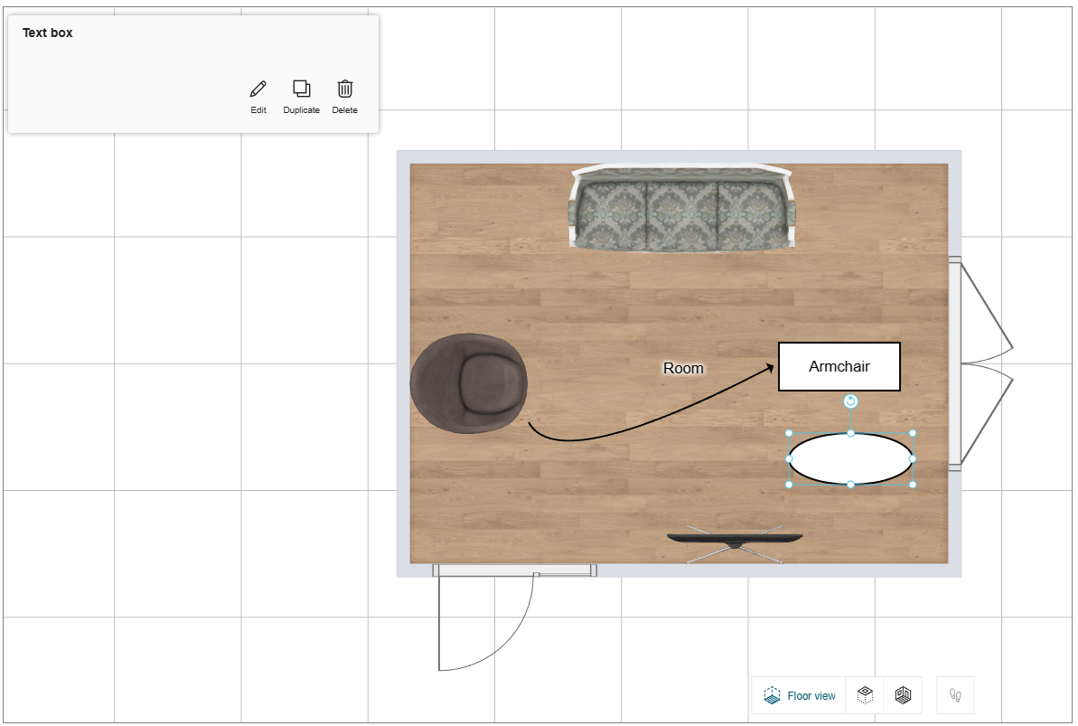Open the room corner view icon
The height and width of the screenshot is (726, 1078).
[x=903, y=694]
